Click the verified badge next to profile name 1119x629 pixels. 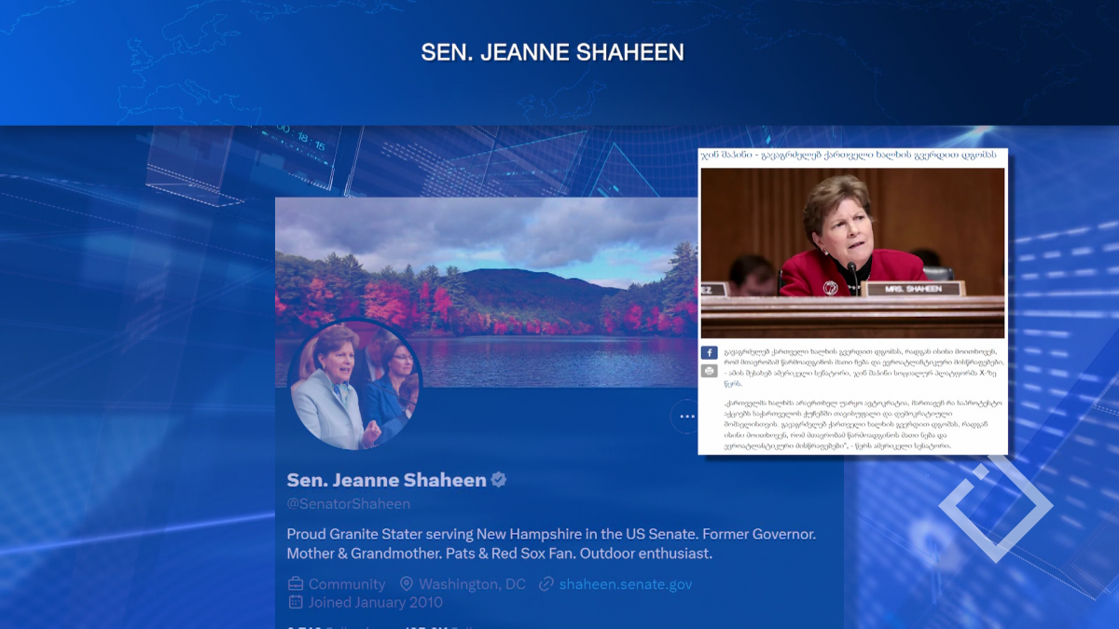point(499,480)
